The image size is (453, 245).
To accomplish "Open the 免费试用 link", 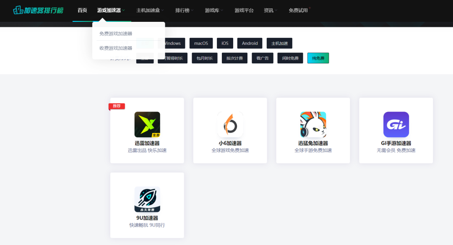I will coord(298,10).
